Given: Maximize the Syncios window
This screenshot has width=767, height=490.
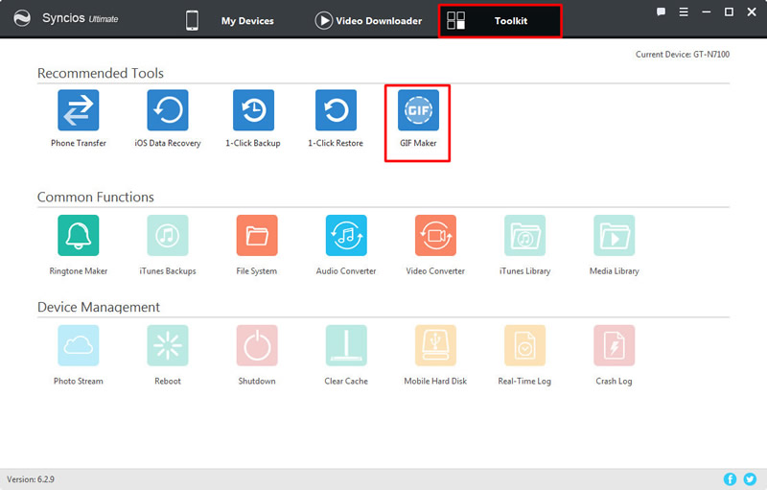Looking at the screenshot, I should click(x=729, y=12).
